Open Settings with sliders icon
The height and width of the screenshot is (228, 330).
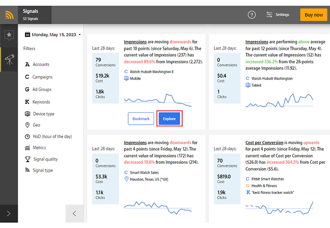[278, 15]
